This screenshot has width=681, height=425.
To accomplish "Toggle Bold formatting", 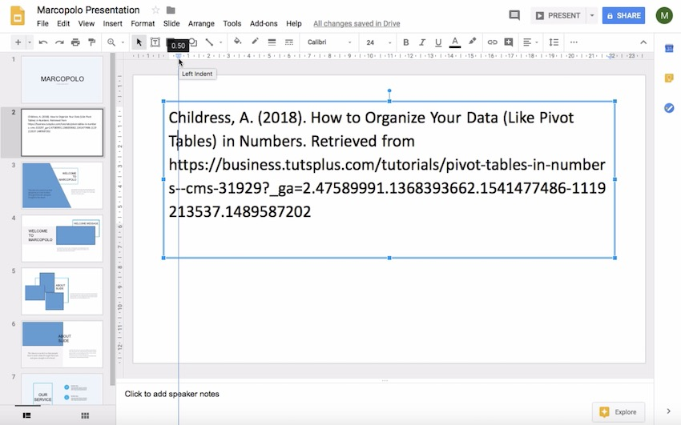I will point(406,42).
